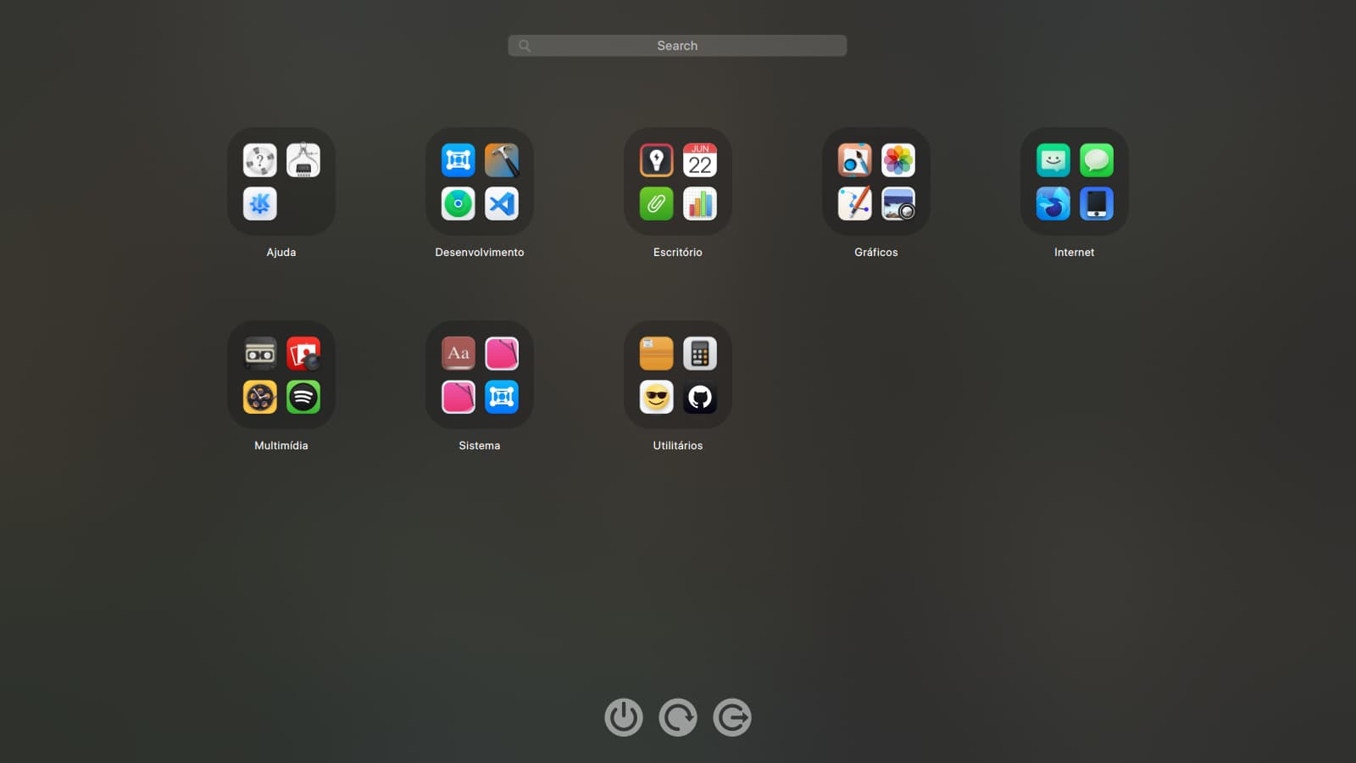Click the blue frame icon in Desenvolvimento folder
Screen dimensions: 1356x763
pos(458,160)
